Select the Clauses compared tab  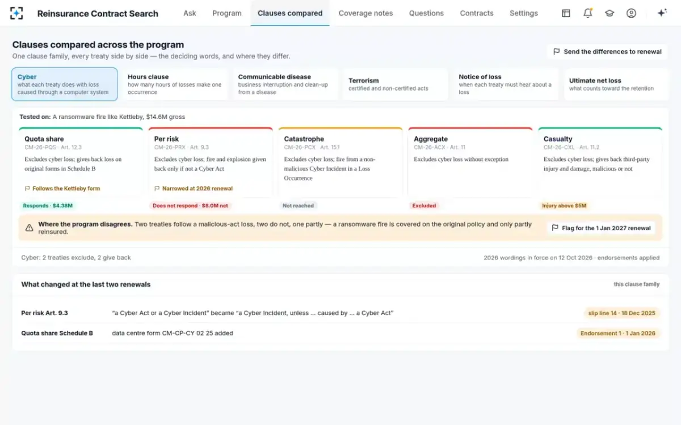pyautogui.click(x=290, y=13)
